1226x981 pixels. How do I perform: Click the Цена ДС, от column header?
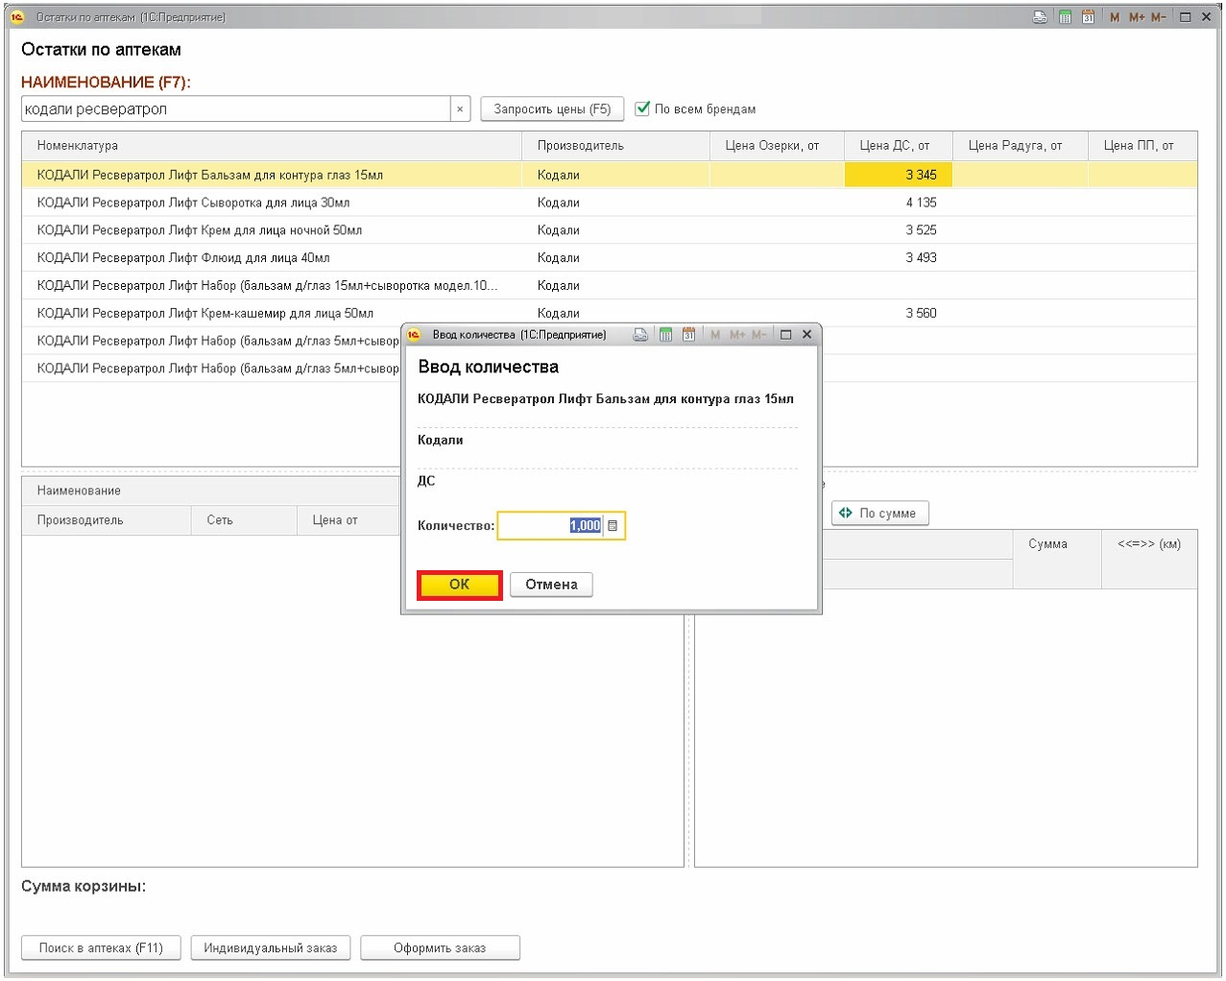point(895,146)
